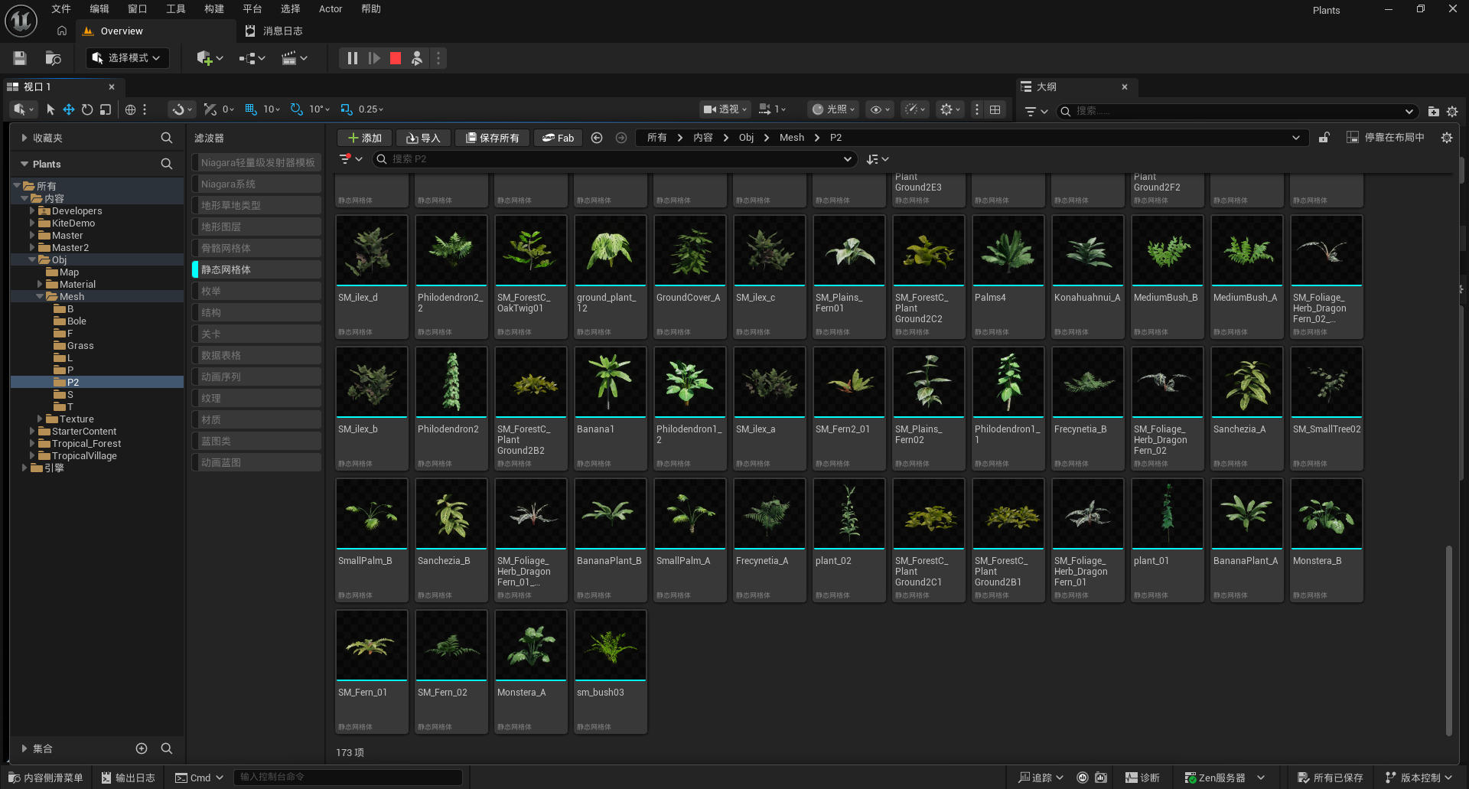
Task: Click the 导入 button
Action: click(x=423, y=138)
